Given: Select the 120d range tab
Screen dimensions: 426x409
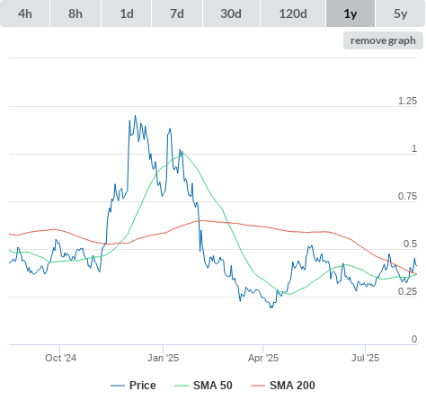Looking at the screenshot, I should pos(293,13).
